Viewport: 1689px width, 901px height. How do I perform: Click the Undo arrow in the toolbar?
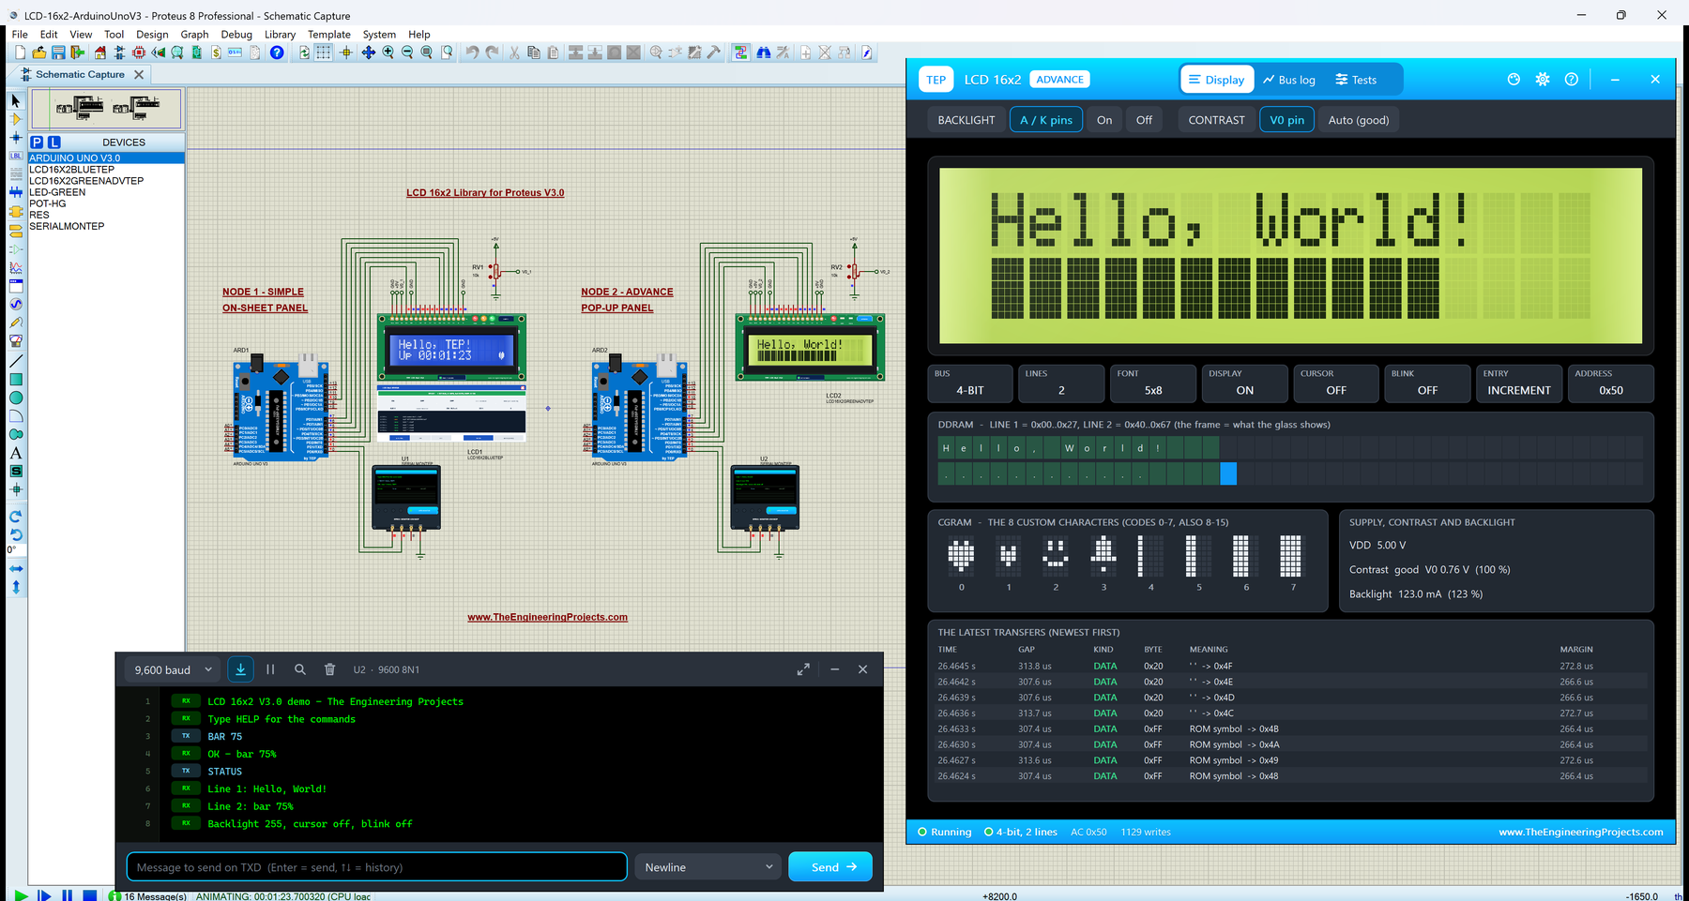tap(472, 53)
